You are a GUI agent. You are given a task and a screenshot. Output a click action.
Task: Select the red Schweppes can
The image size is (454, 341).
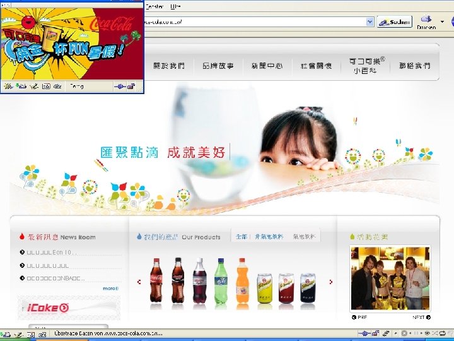point(286,289)
